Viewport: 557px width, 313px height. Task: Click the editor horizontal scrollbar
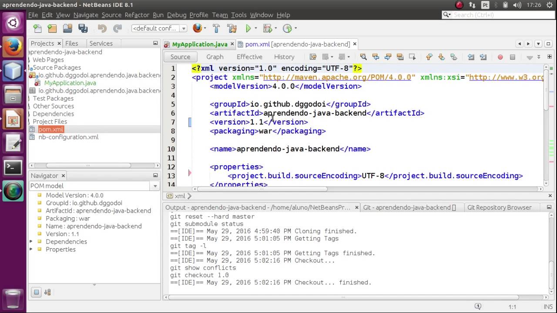(262, 189)
